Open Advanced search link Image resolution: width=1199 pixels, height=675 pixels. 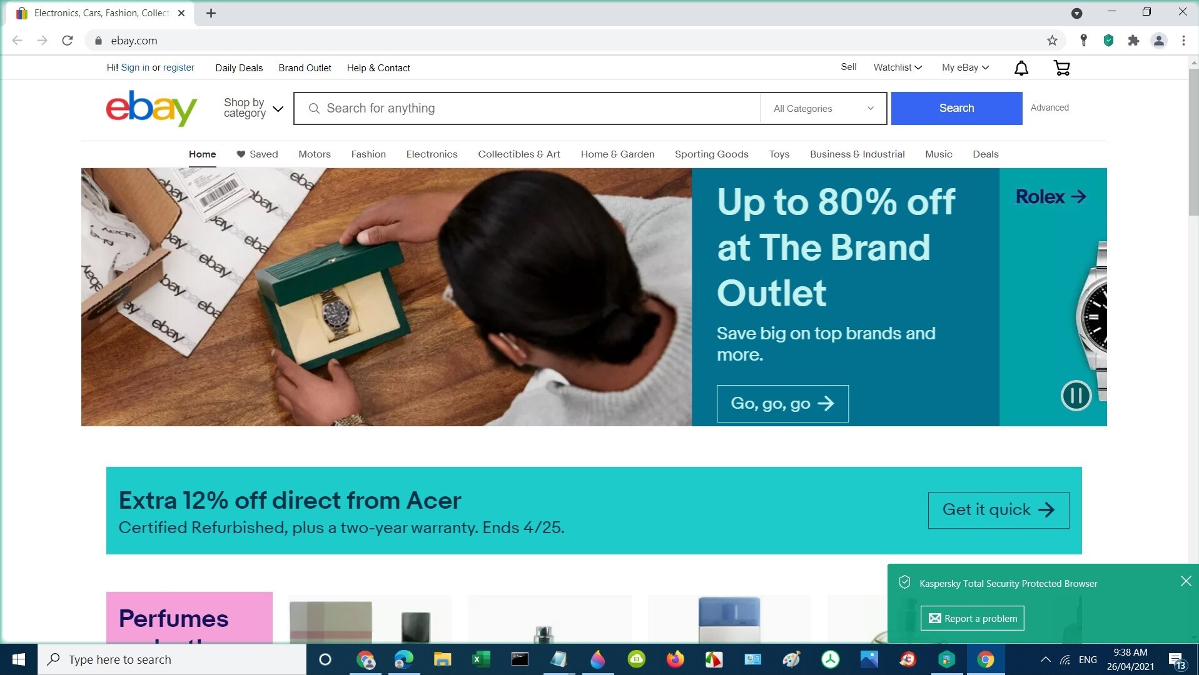pyautogui.click(x=1050, y=107)
